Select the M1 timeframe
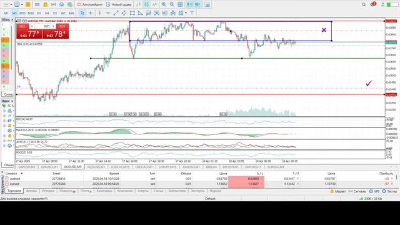 click(6, 13)
